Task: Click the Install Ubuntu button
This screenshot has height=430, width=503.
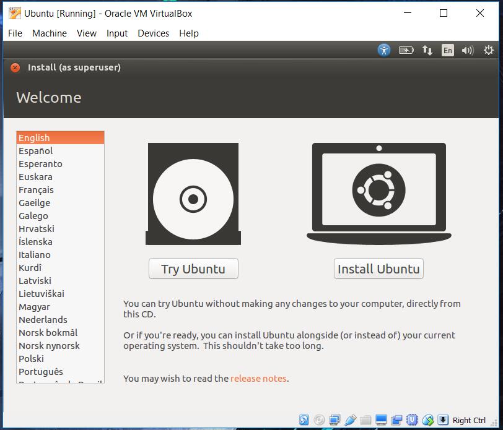Action: tap(378, 269)
